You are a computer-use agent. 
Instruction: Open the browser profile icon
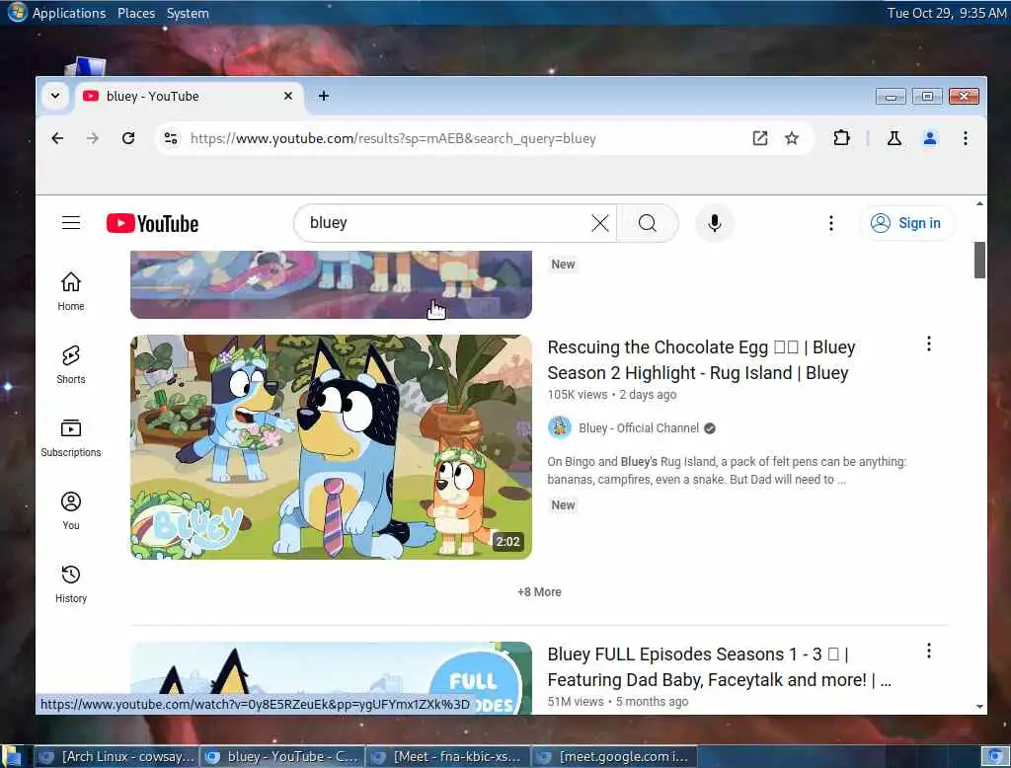[x=930, y=138]
